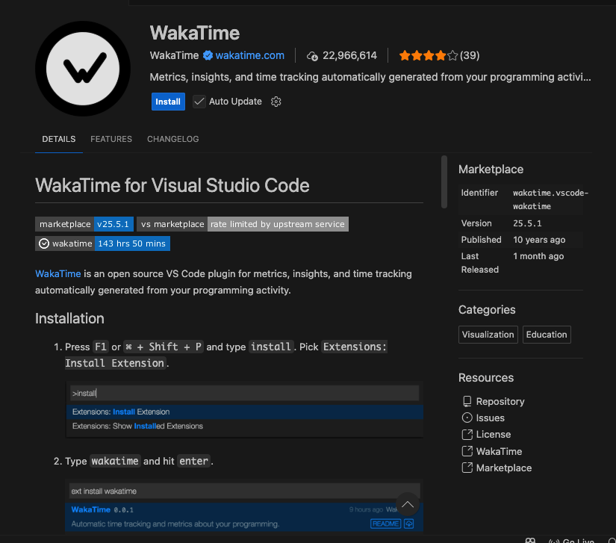Click the install count globe icon

[x=311, y=55]
